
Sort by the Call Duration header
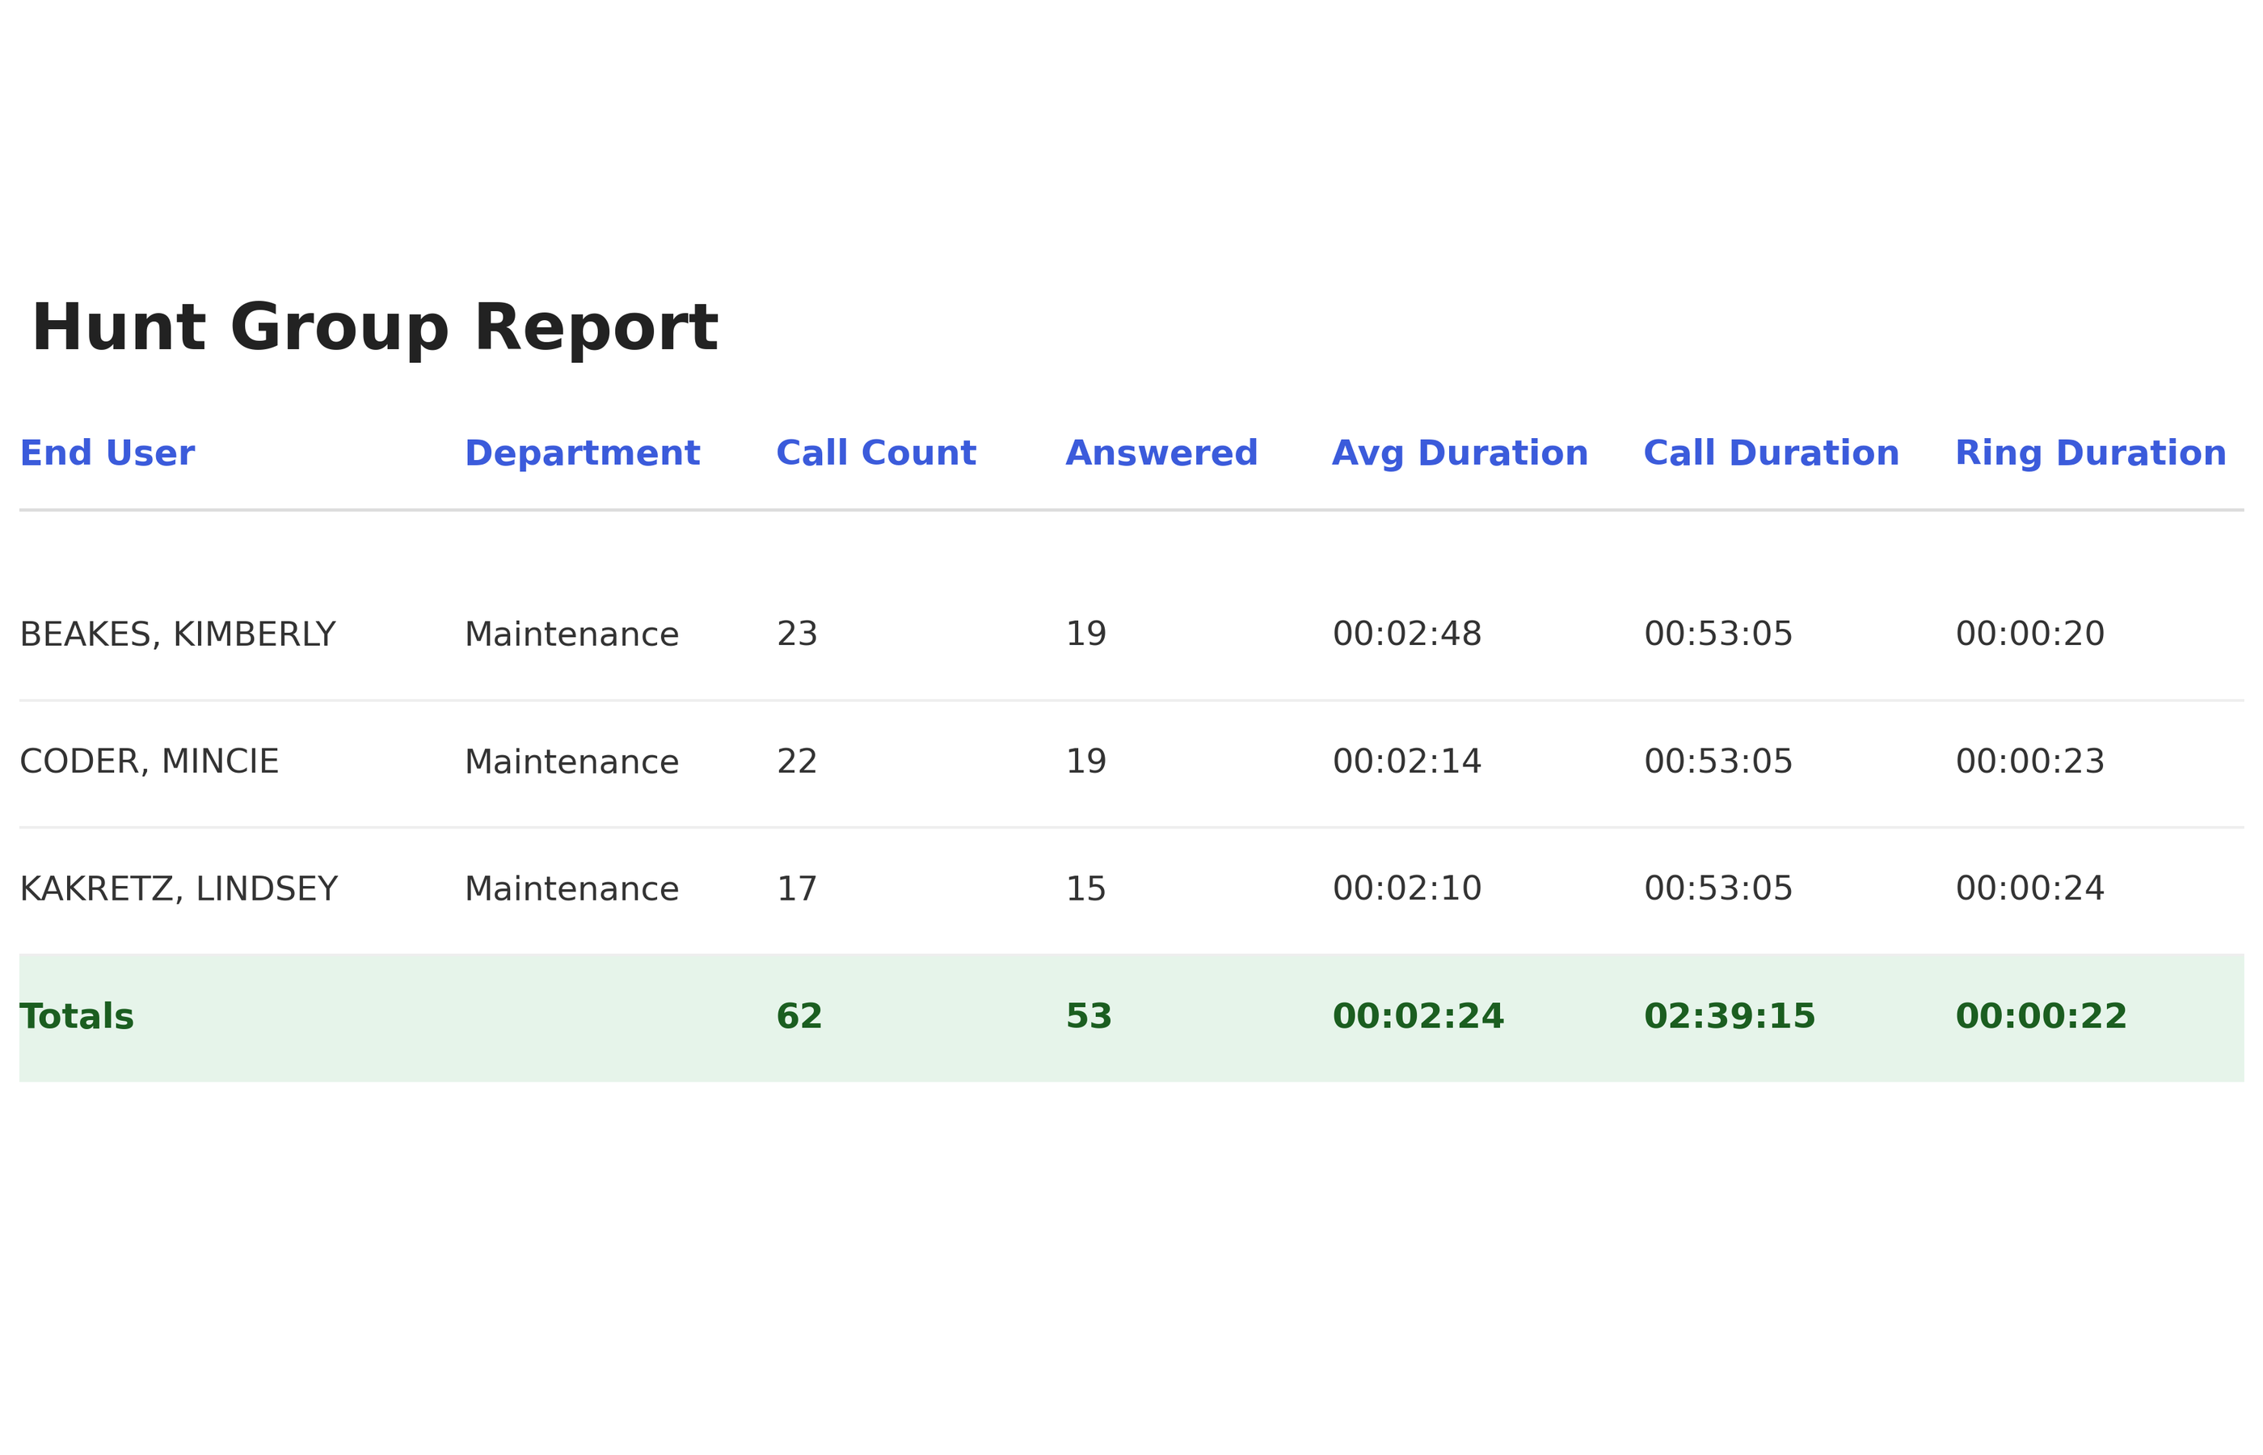[x=1771, y=453]
